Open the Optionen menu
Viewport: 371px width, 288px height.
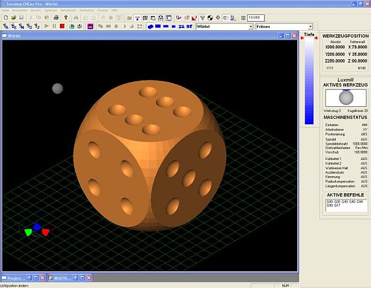point(50,11)
